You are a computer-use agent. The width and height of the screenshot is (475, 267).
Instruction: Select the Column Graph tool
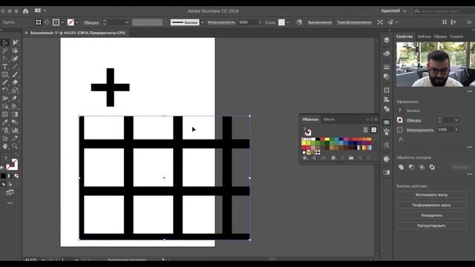tap(15, 131)
